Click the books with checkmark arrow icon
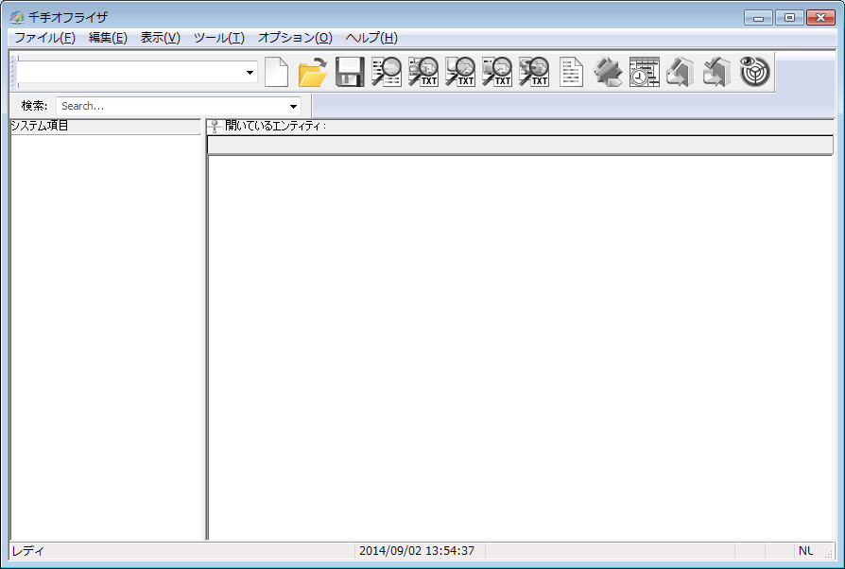845x569 pixels. (x=716, y=72)
